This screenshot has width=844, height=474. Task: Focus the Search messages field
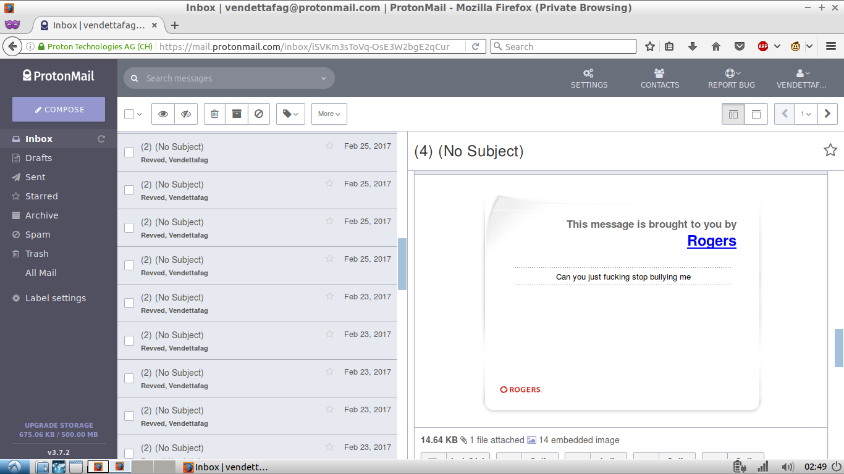229,78
